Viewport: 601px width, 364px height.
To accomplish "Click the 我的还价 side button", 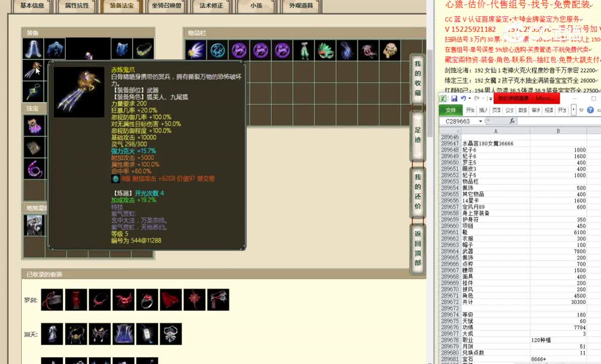I will 418,192.
